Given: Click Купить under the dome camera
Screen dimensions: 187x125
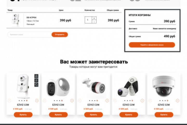Looking at the screenshot, I should pyautogui.click(x=164, y=115).
